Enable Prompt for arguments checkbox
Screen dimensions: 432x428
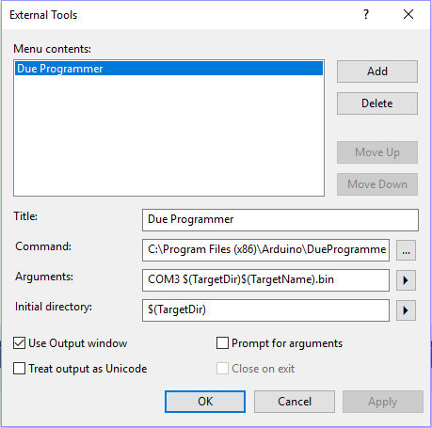click(x=222, y=343)
